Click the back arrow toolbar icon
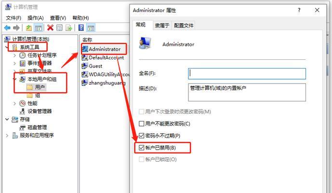Viewport: 332px width, 193px height. click(x=7, y=28)
